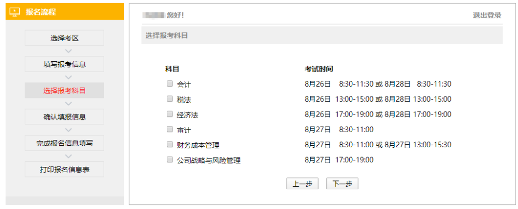Toggle the 财务成本管理 checkbox
This screenshot has width=518, height=209.
(169, 144)
